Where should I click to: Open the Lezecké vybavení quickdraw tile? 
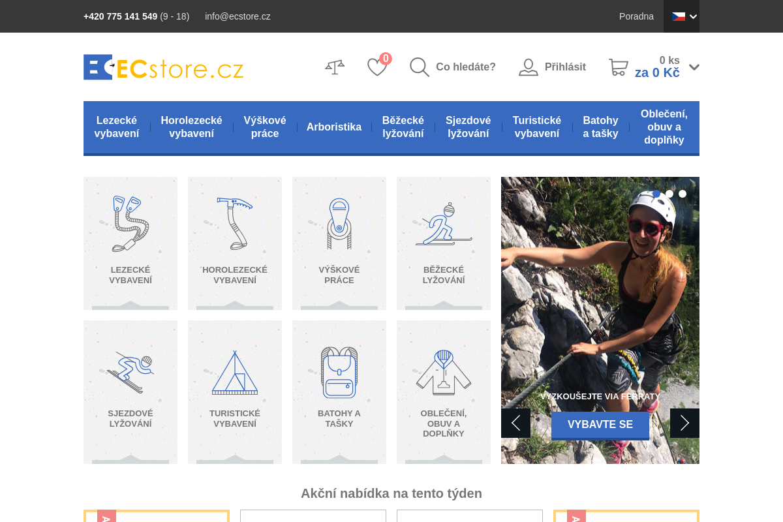[x=130, y=243]
